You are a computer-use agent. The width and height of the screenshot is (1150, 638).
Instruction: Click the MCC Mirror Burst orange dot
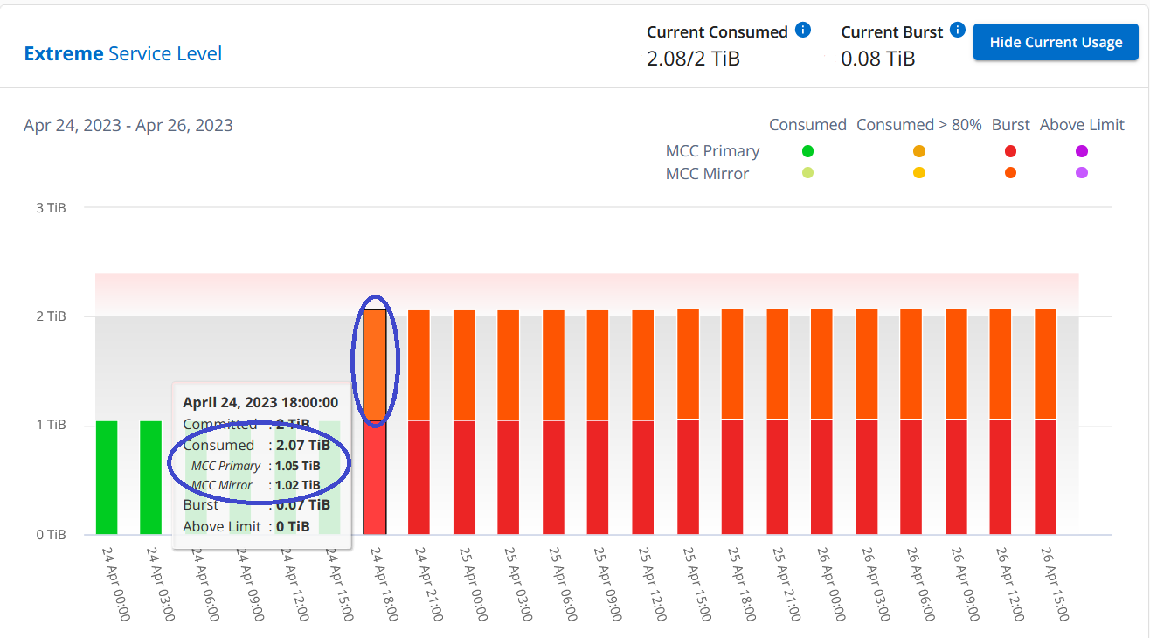[1010, 173]
